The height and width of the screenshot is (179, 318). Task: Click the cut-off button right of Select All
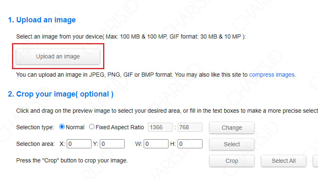pos(316,161)
